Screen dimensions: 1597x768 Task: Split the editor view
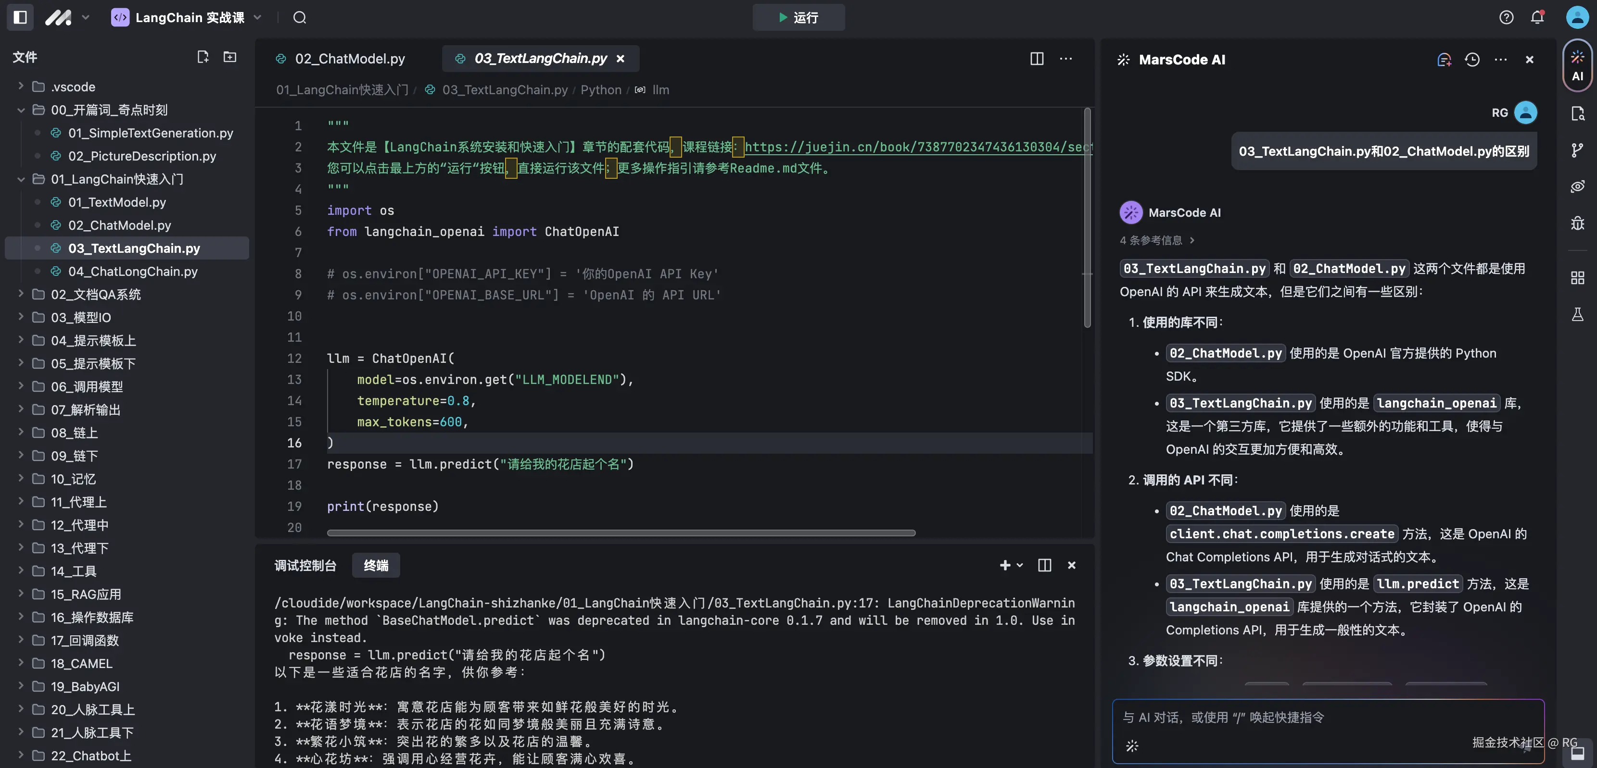click(x=1037, y=59)
